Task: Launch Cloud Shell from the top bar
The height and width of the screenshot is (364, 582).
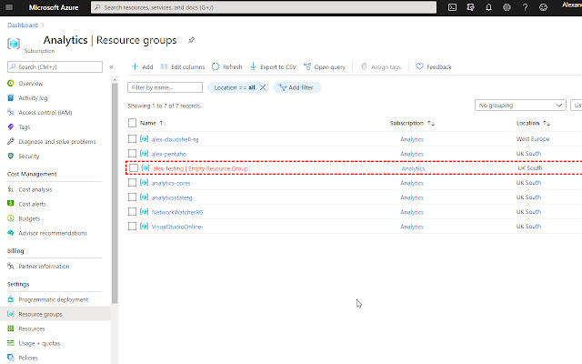Action: pyautogui.click(x=452, y=7)
